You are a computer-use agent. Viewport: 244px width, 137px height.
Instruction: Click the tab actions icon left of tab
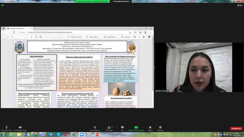click(3, 29)
